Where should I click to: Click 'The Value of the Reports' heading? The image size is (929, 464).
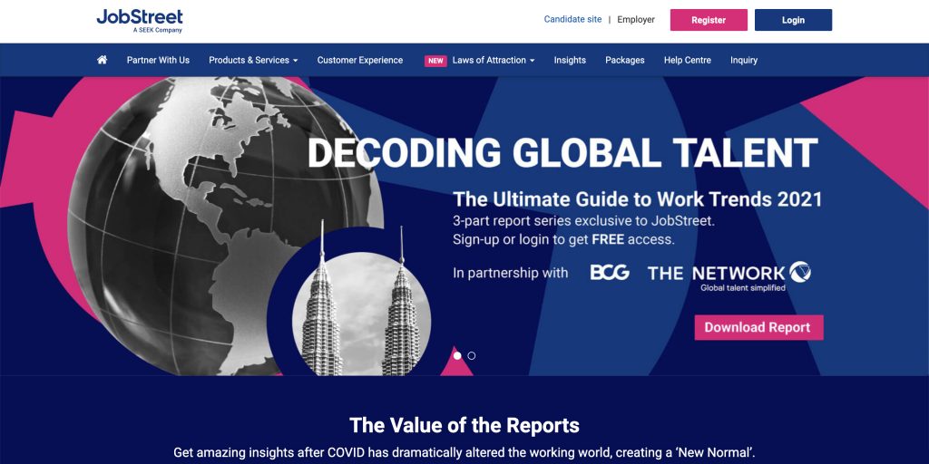[464, 425]
